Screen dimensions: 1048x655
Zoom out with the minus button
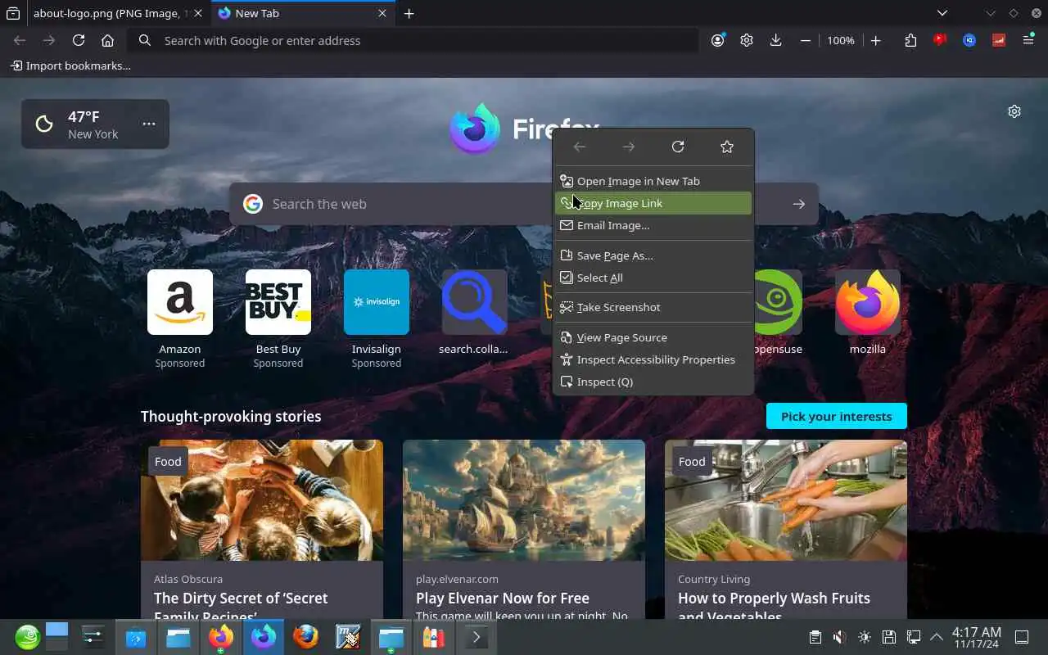(x=806, y=40)
